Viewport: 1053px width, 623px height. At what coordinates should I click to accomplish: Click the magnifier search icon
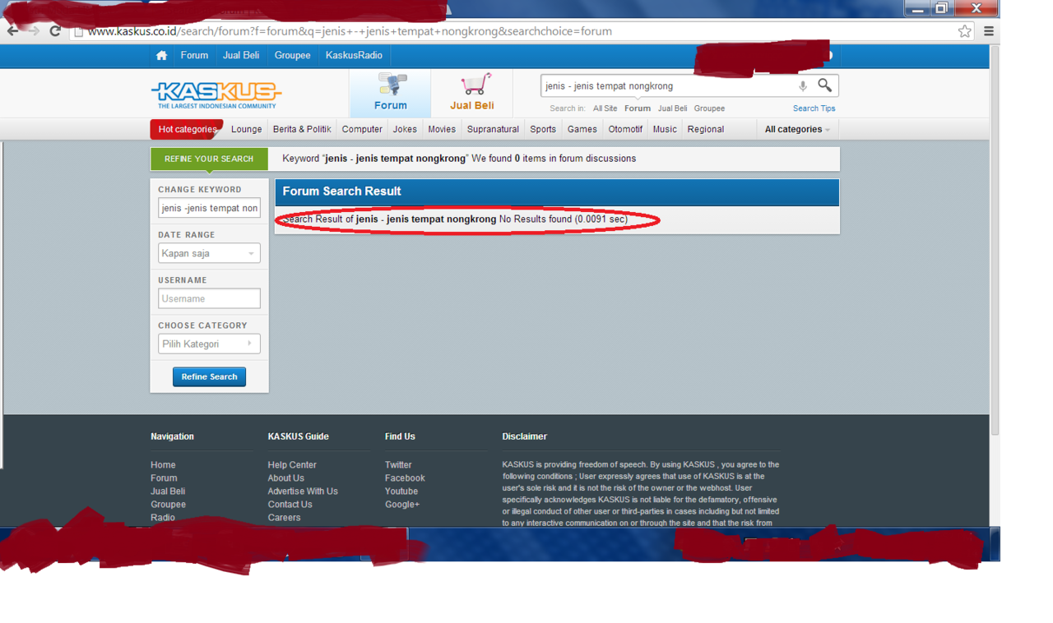tap(824, 85)
